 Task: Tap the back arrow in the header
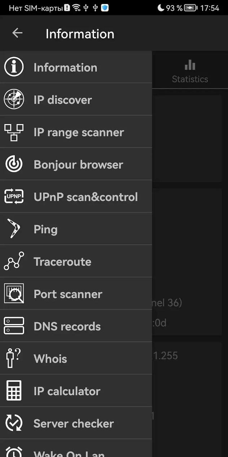pyautogui.click(x=17, y=33)
